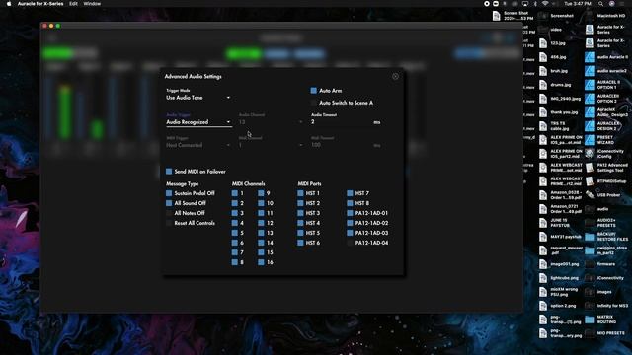Image resolution: width=632 pixels, height=355 pixels.
Task: Select the MIO PRESETS folder icon
Action: pos(590,333)
